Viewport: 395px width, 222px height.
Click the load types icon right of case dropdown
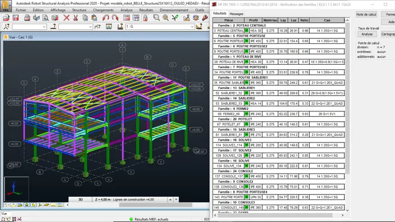pos(199,26)
